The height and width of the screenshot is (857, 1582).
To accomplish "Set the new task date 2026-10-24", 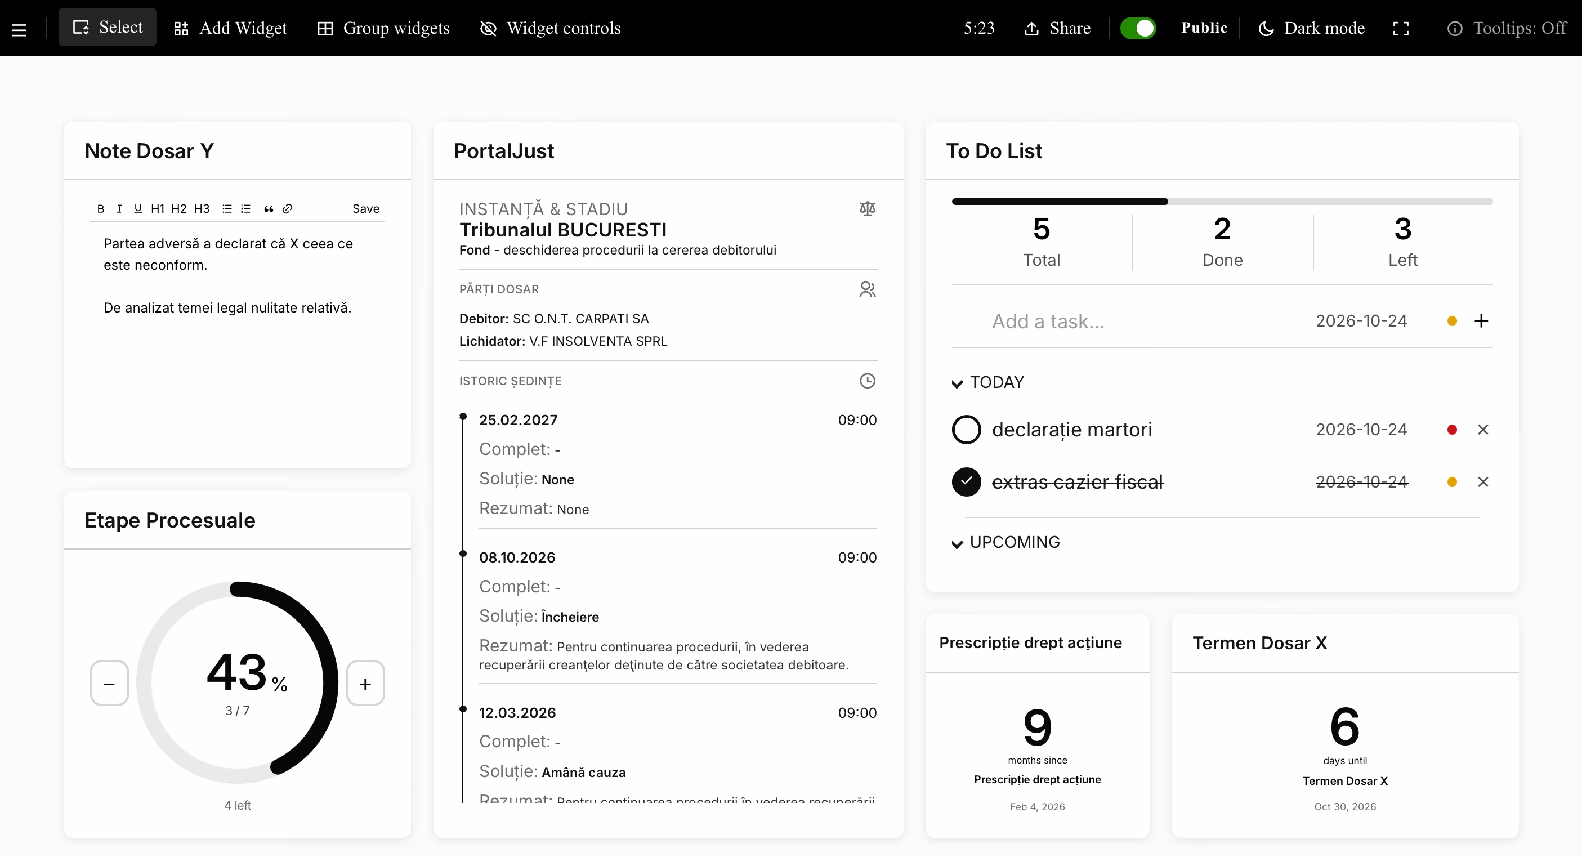I will click(x=1361, y=321).
